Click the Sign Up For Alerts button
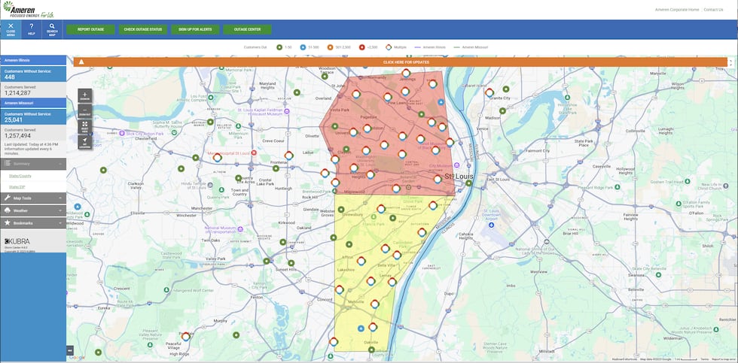The image size is (738, 363). tap(195, 29)
